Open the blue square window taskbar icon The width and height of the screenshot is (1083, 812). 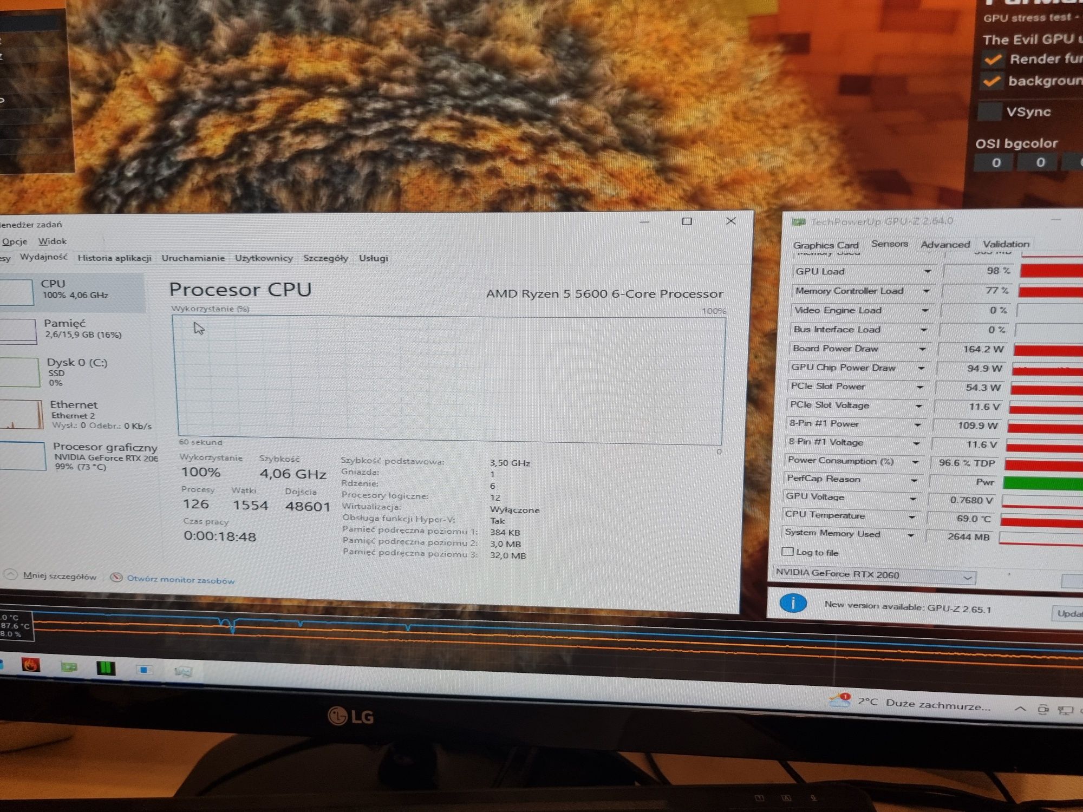point(145,670)
